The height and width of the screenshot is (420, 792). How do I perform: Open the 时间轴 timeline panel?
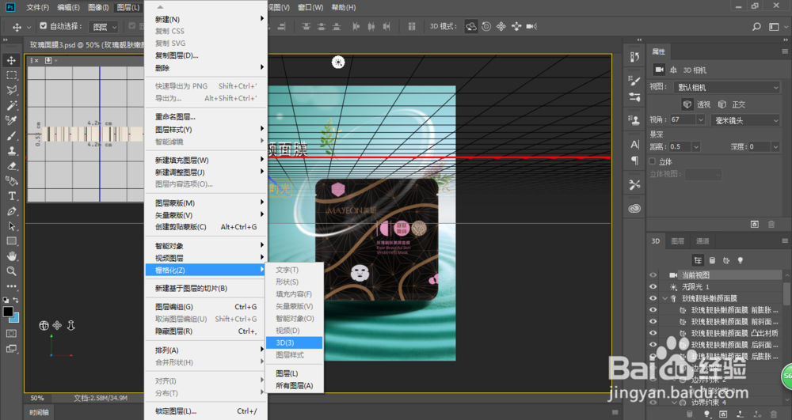pyautogui.click(x=39, y=412)
